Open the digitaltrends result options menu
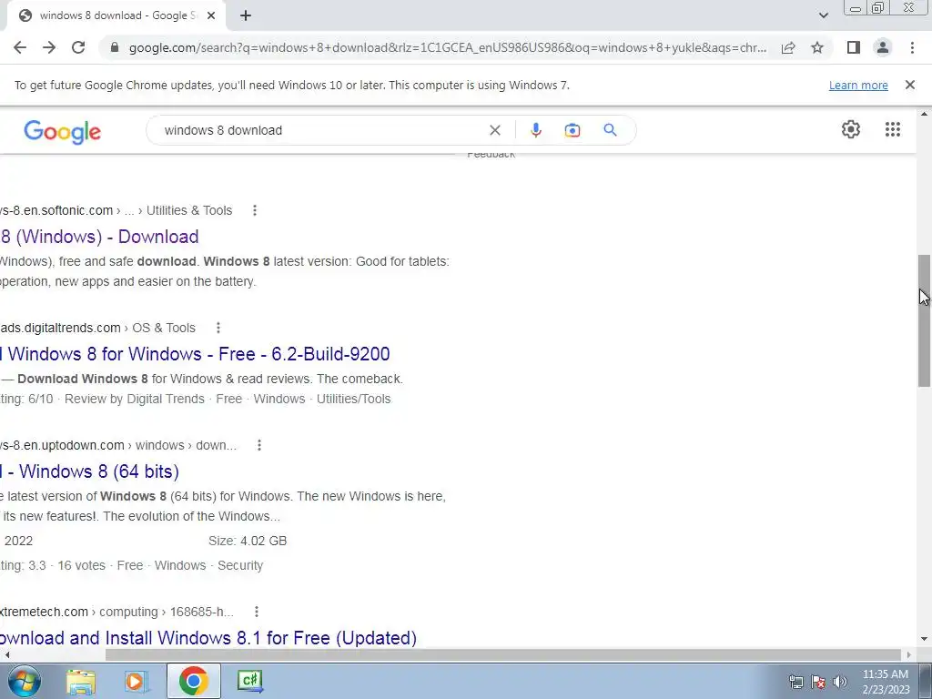The width and height of the screenshot is (932, 699). [218, 328]
